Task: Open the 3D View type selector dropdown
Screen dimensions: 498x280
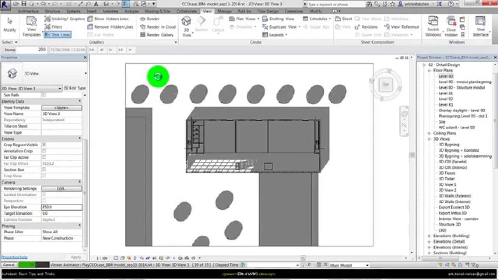Action: 86,73
